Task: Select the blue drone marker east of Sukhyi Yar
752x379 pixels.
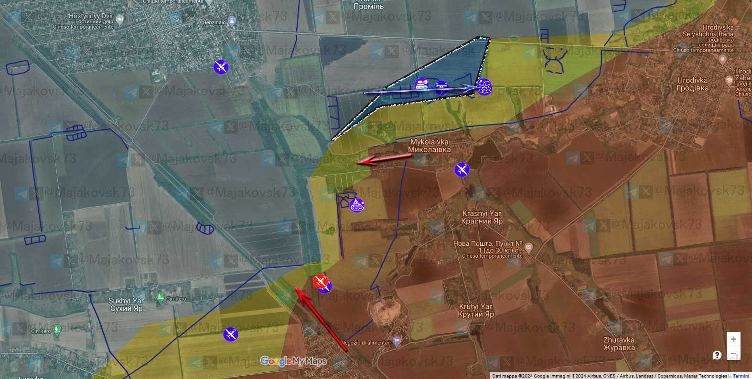Action: 230,334
